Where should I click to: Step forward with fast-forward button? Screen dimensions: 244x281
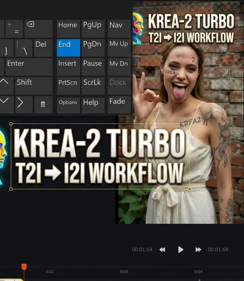coord(198,250)
